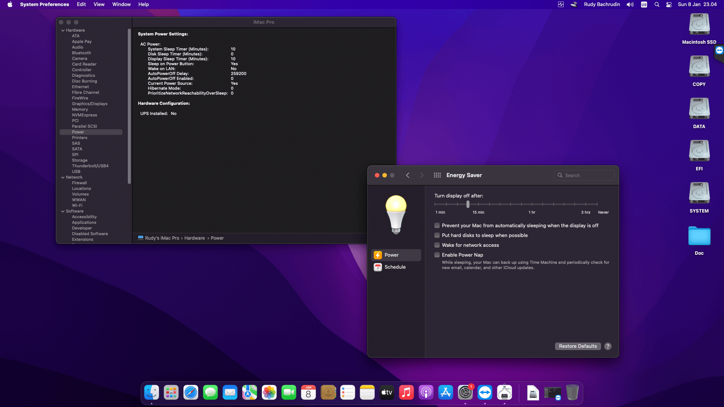Enable prevent Mac from automatically sleeping
The width and height of the screenshot is (724, 407).
point(437,225)
